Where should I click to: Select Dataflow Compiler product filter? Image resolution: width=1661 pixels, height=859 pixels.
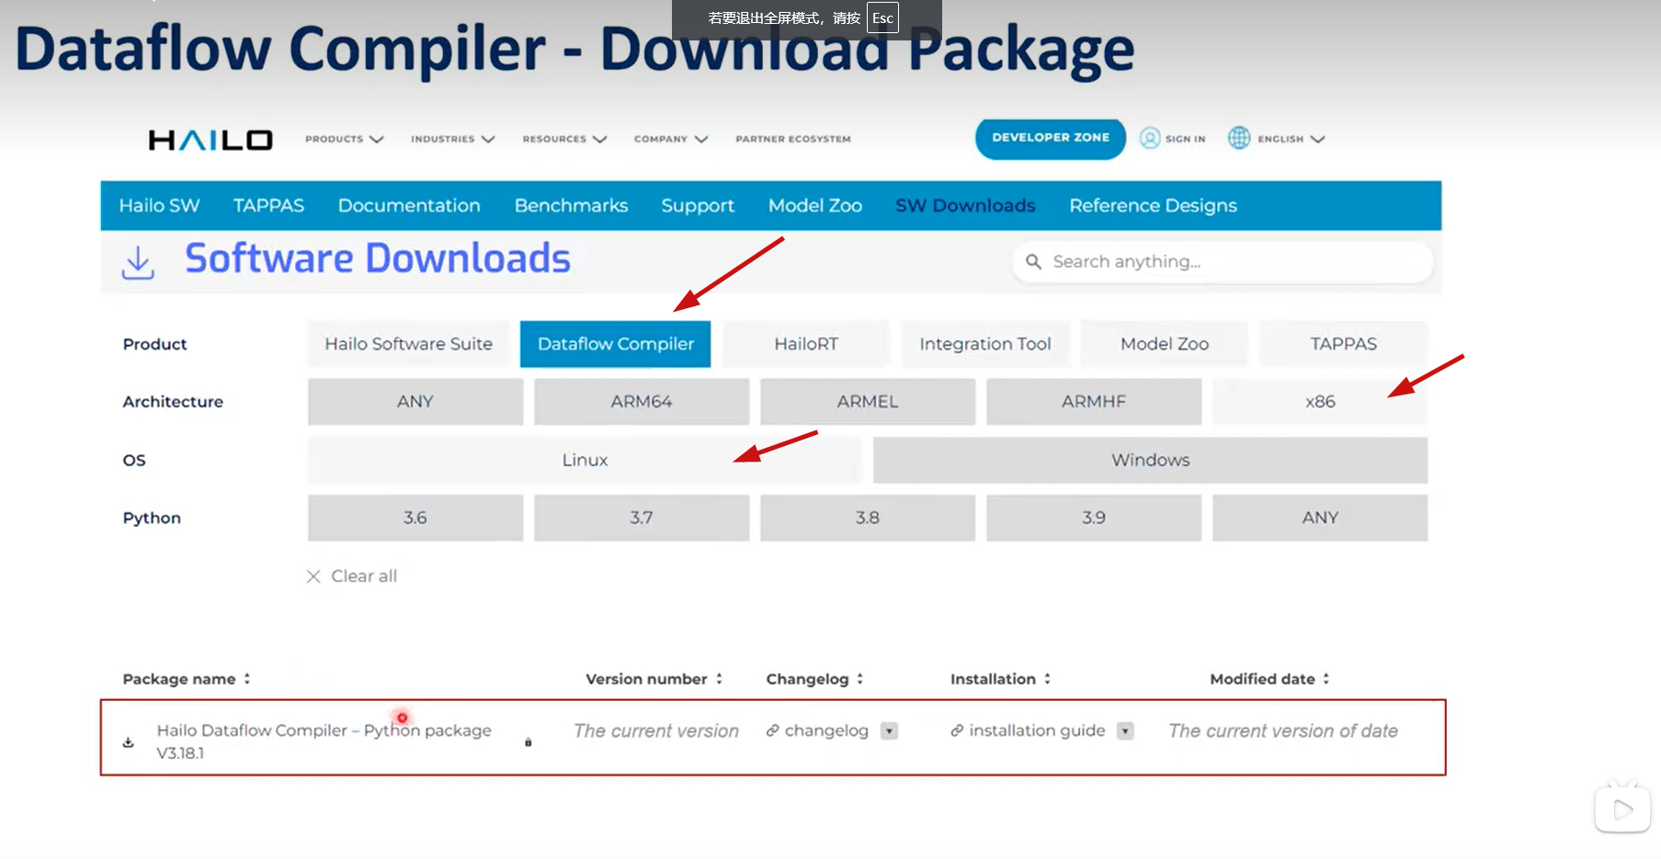click(x=615, y=344)
